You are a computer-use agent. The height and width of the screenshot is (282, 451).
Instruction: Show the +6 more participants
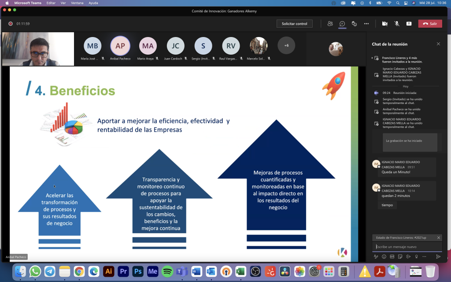(x=286, y=45)
